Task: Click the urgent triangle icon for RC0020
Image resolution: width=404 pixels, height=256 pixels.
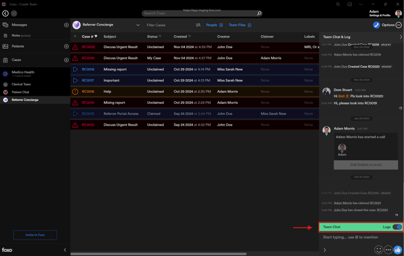Action: point(75,47)
